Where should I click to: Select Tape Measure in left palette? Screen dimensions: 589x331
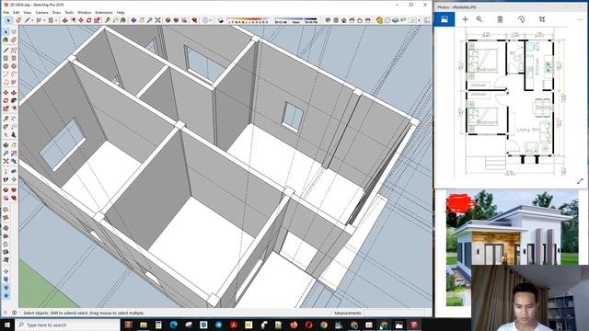point(6,119)
